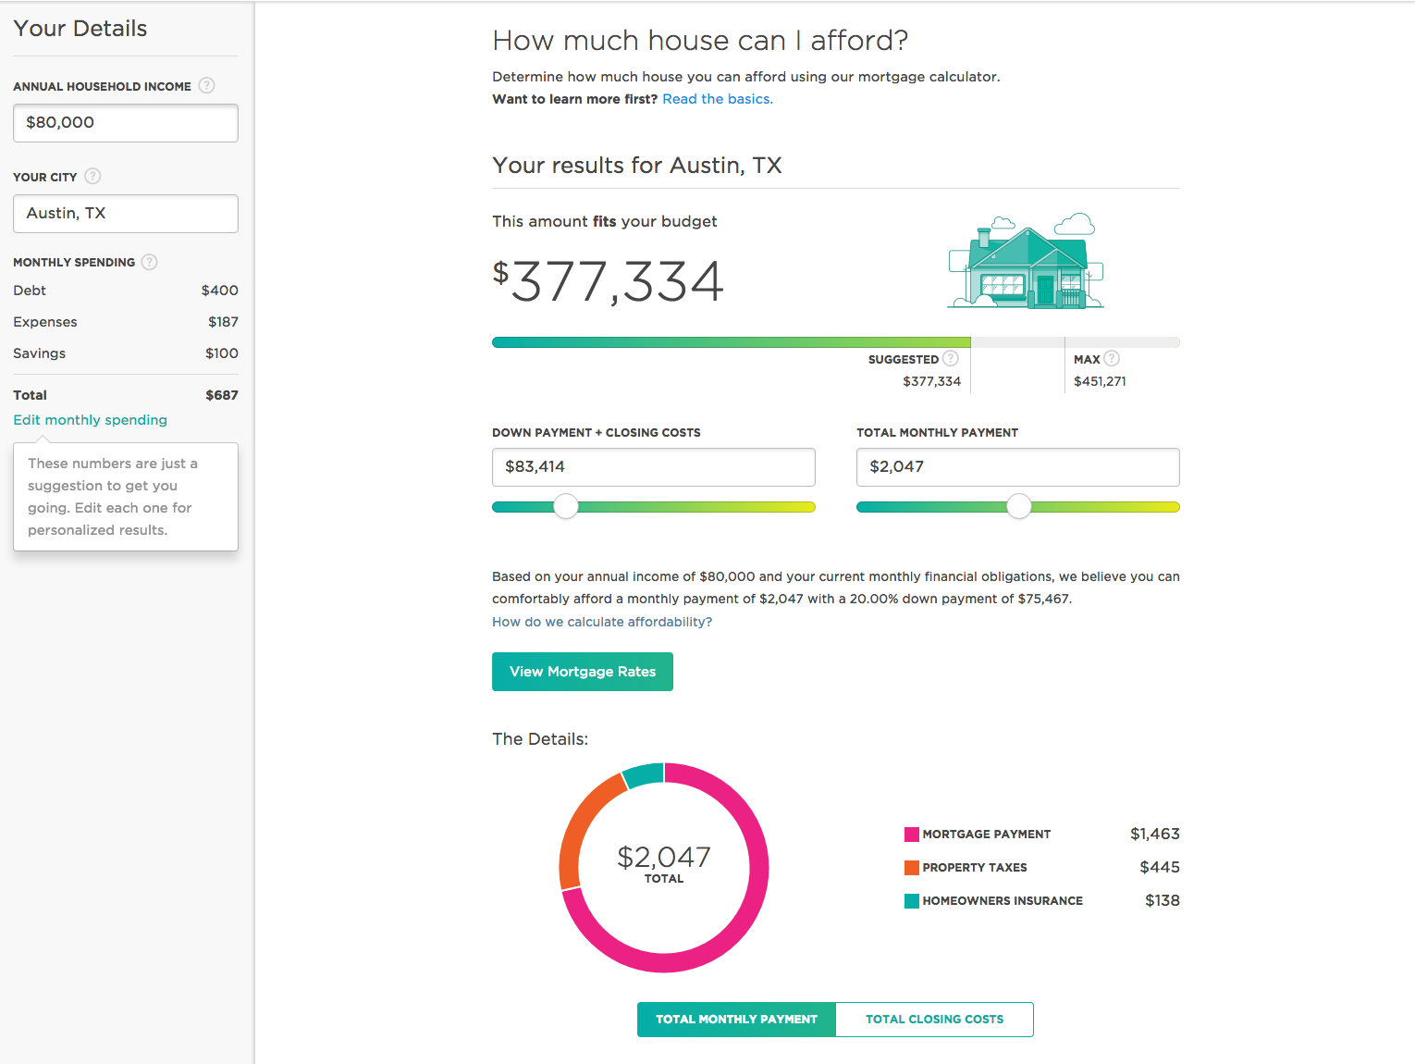
Task: Click pink Mortgage Payment legend swatch
Action: [x=912, y=835]
